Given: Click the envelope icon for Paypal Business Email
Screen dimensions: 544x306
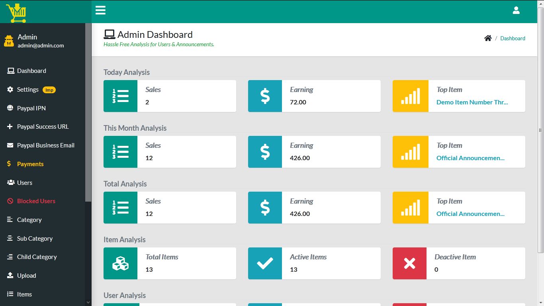Looking at the screenshot, I should 10,145.
